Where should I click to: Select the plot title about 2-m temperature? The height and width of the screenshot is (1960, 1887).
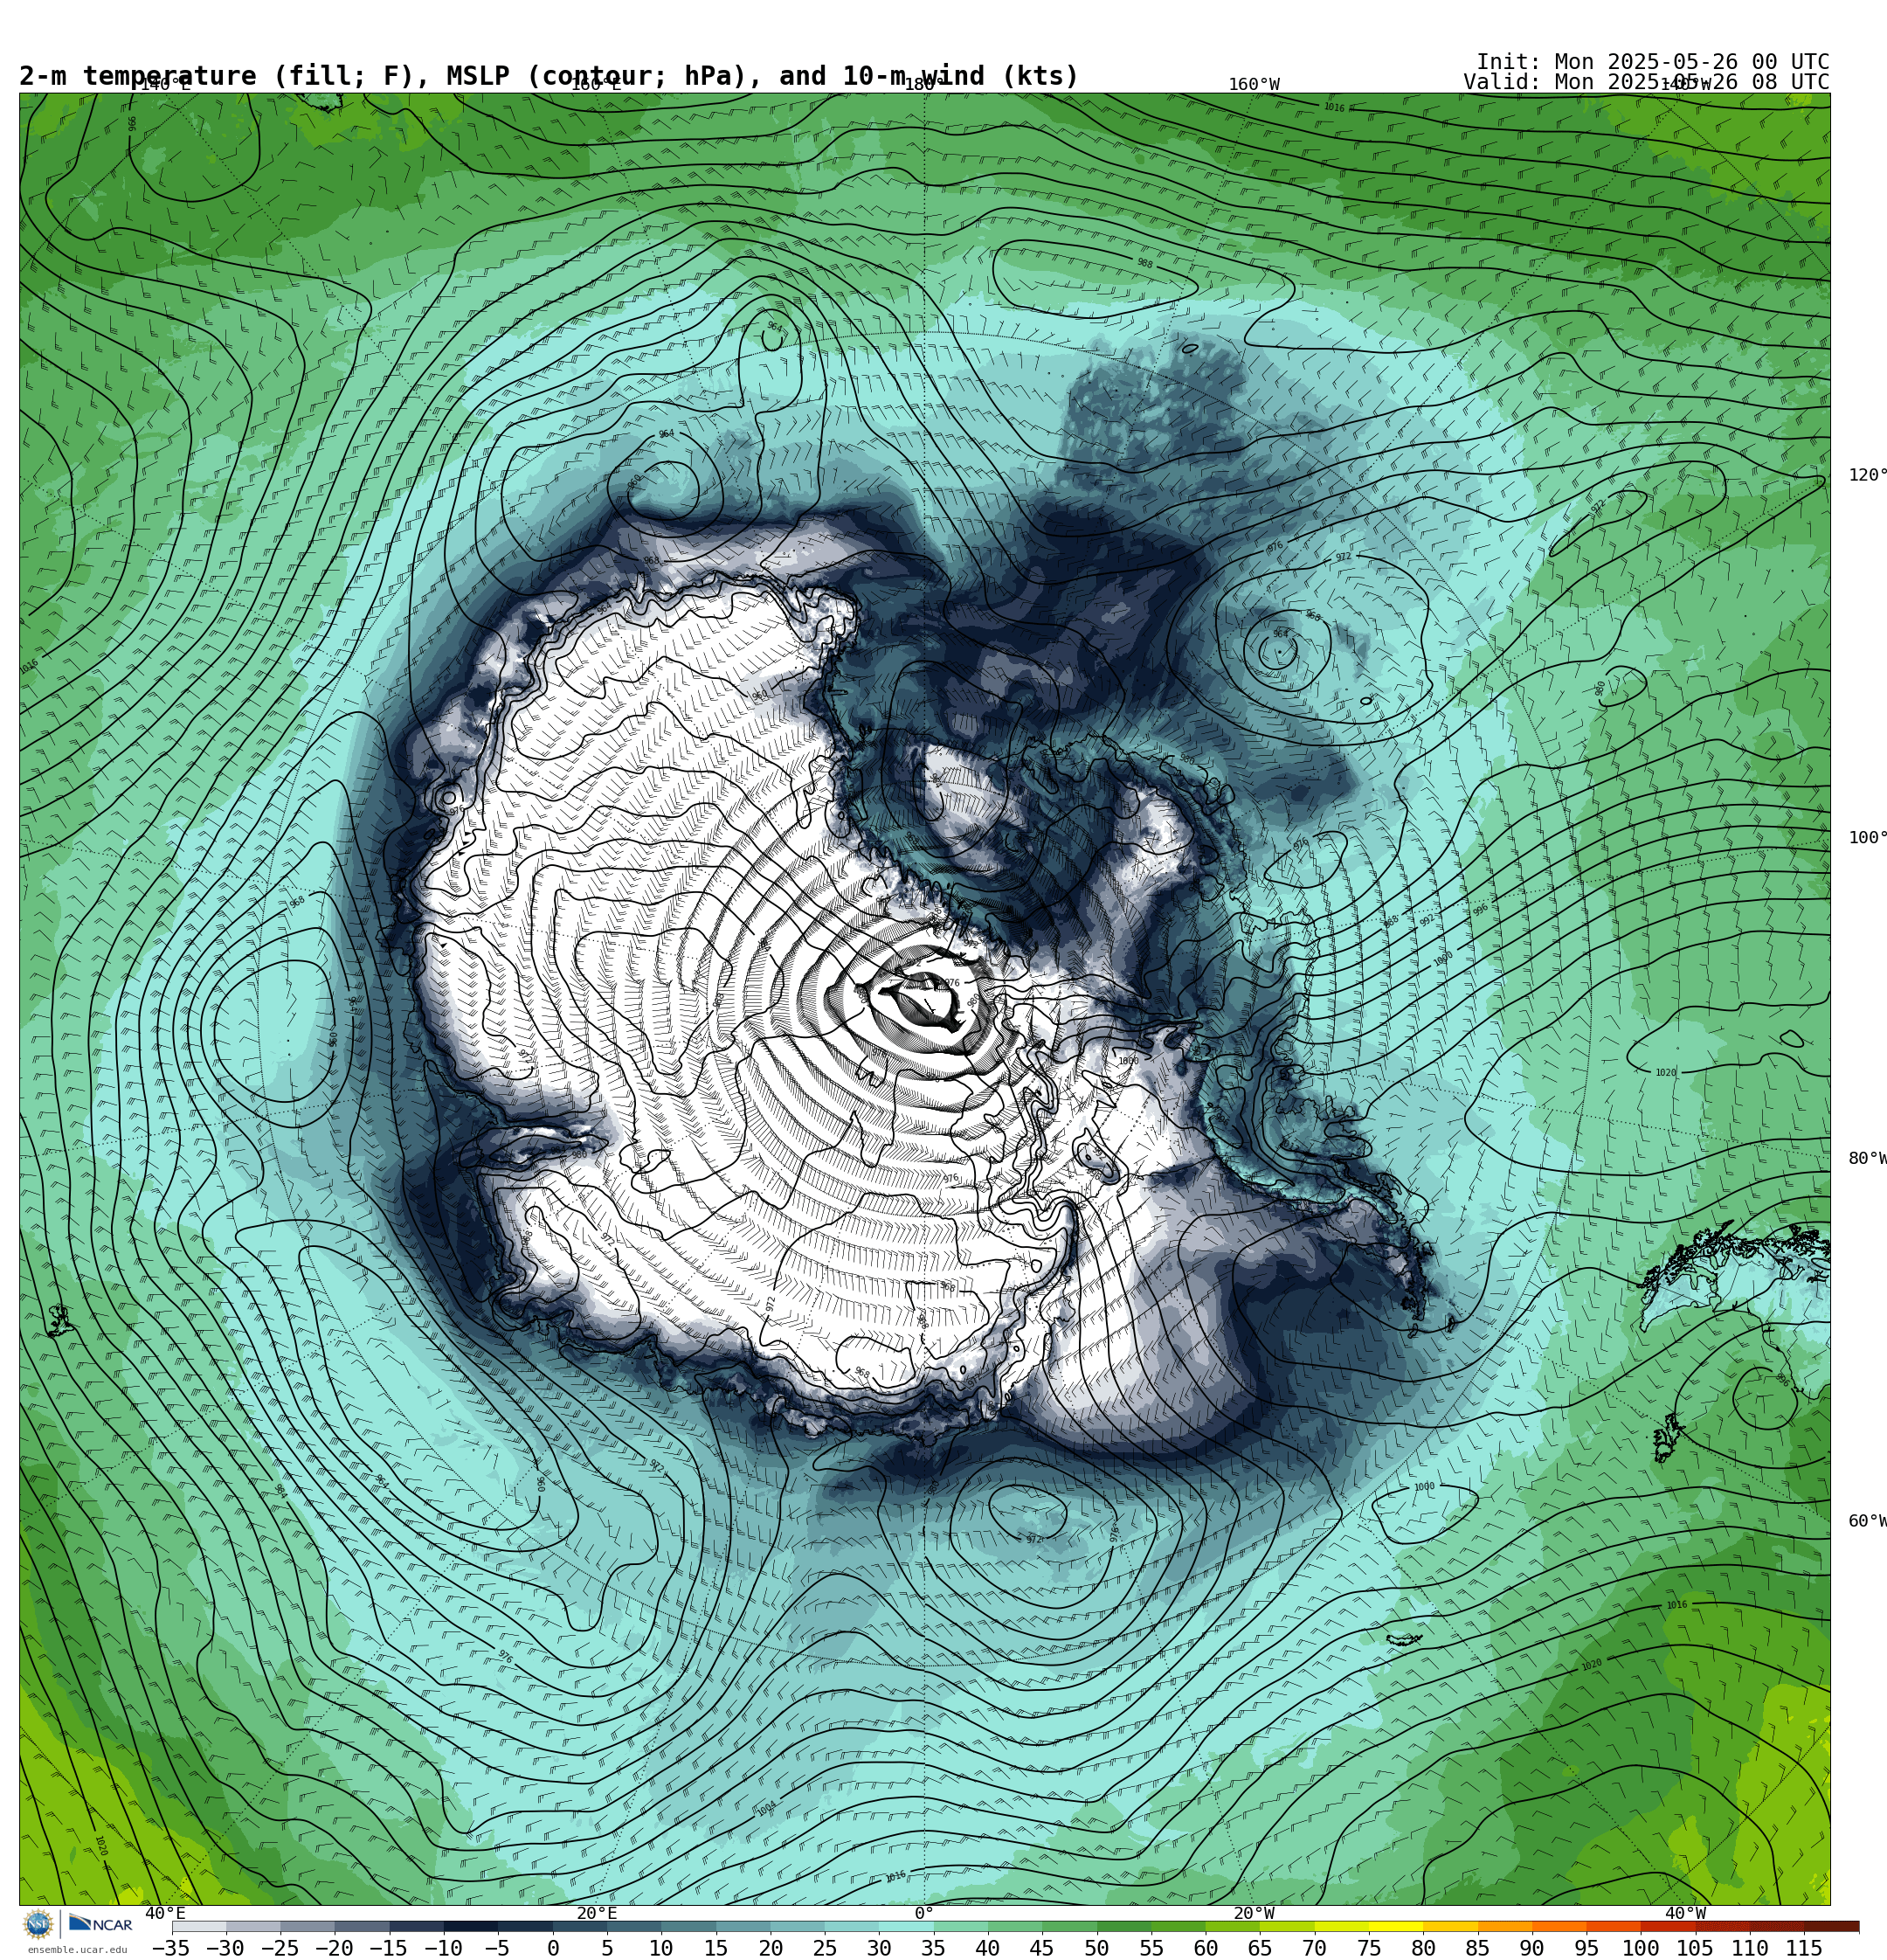[549, 76]
